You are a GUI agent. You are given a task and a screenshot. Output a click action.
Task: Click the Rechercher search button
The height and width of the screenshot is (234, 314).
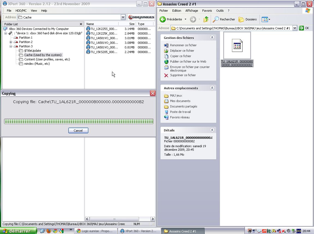pyautogui.click(x=224, y=19)
